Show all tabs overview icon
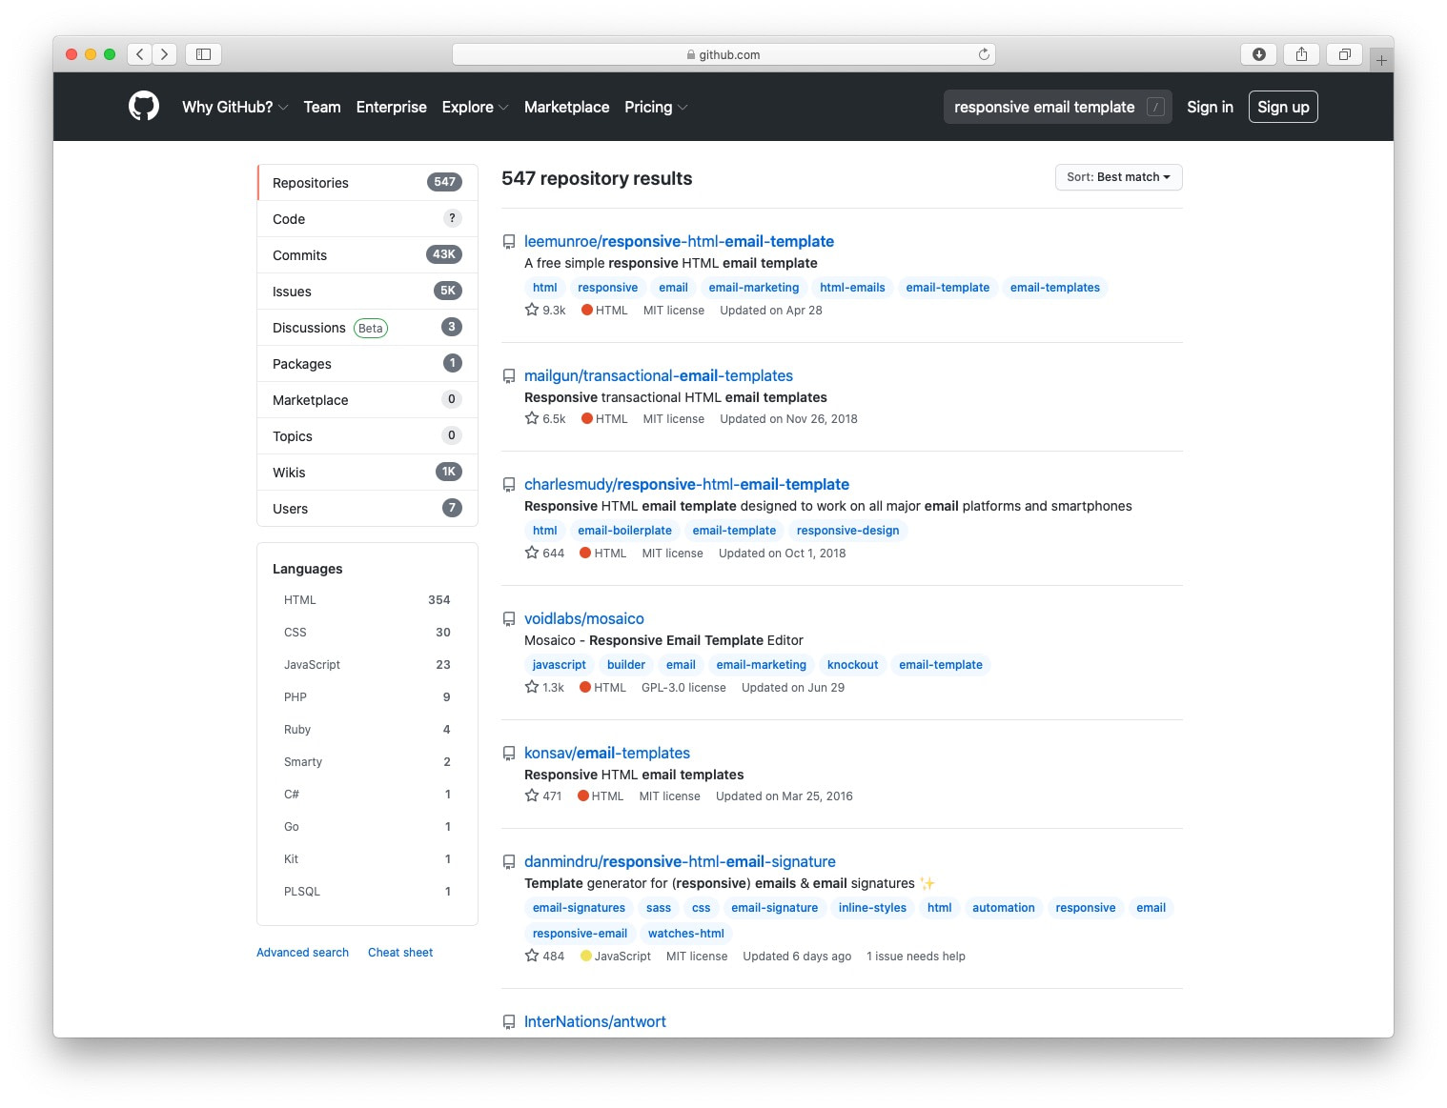This screenshot has height=1108, width=1447. [1344, 54]
